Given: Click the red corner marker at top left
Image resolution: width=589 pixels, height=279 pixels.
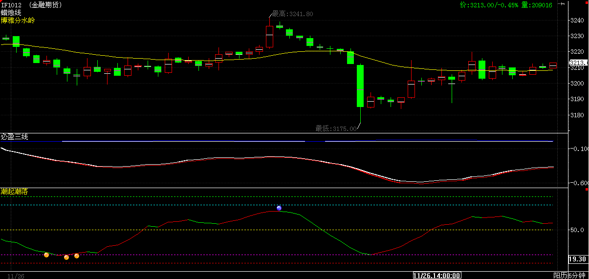Looking at the screenshot, I should 1,1.
